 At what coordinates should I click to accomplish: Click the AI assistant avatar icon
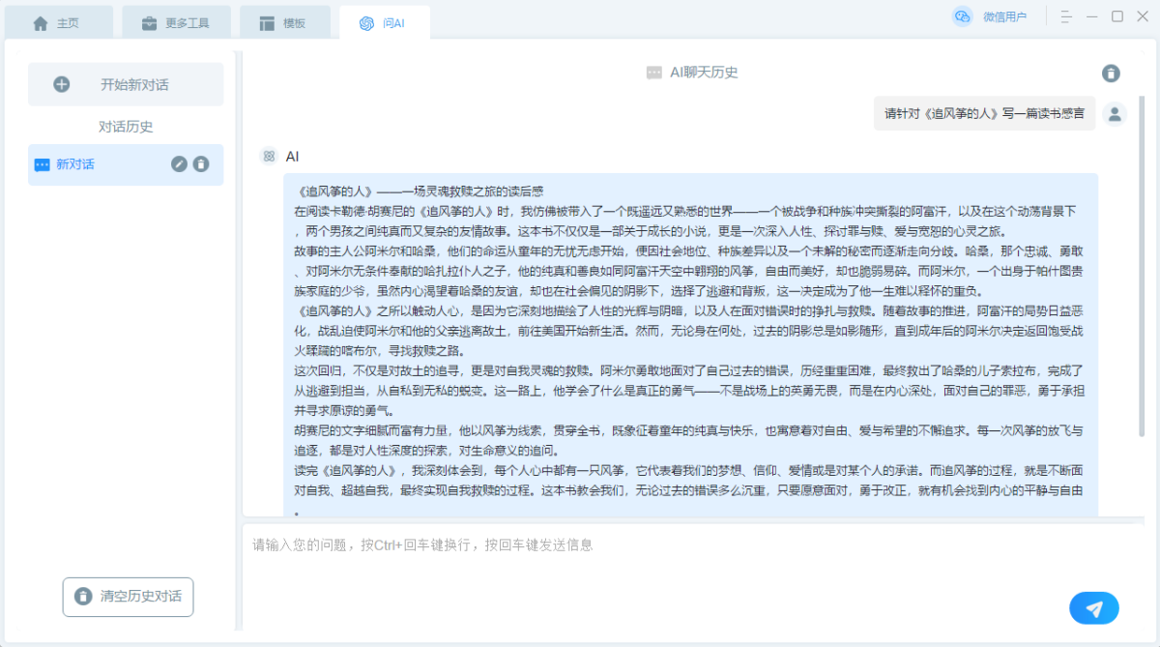tap(269, 156)
